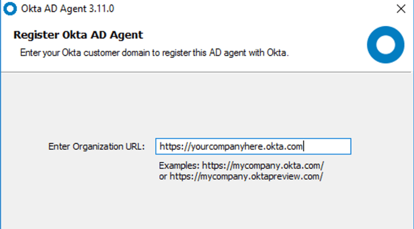Click the "Register Okta AD Agent" heading
This screenshot has width=414, height=229.
coord(78,35)
